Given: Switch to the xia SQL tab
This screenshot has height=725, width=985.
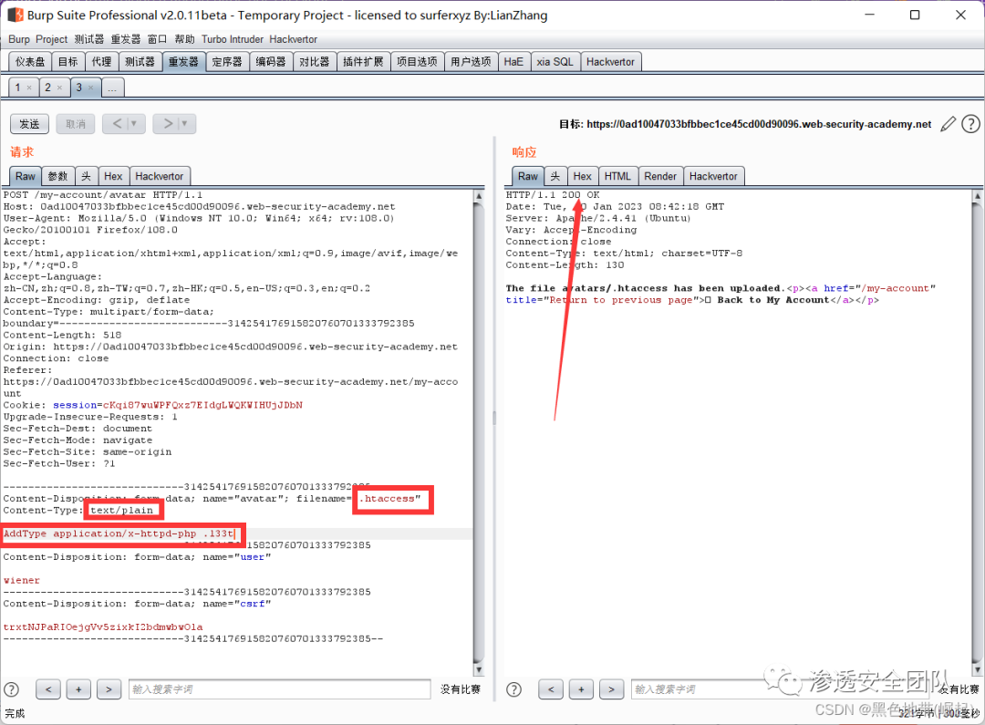Looking at the screenshot, I should click(555, 62).
